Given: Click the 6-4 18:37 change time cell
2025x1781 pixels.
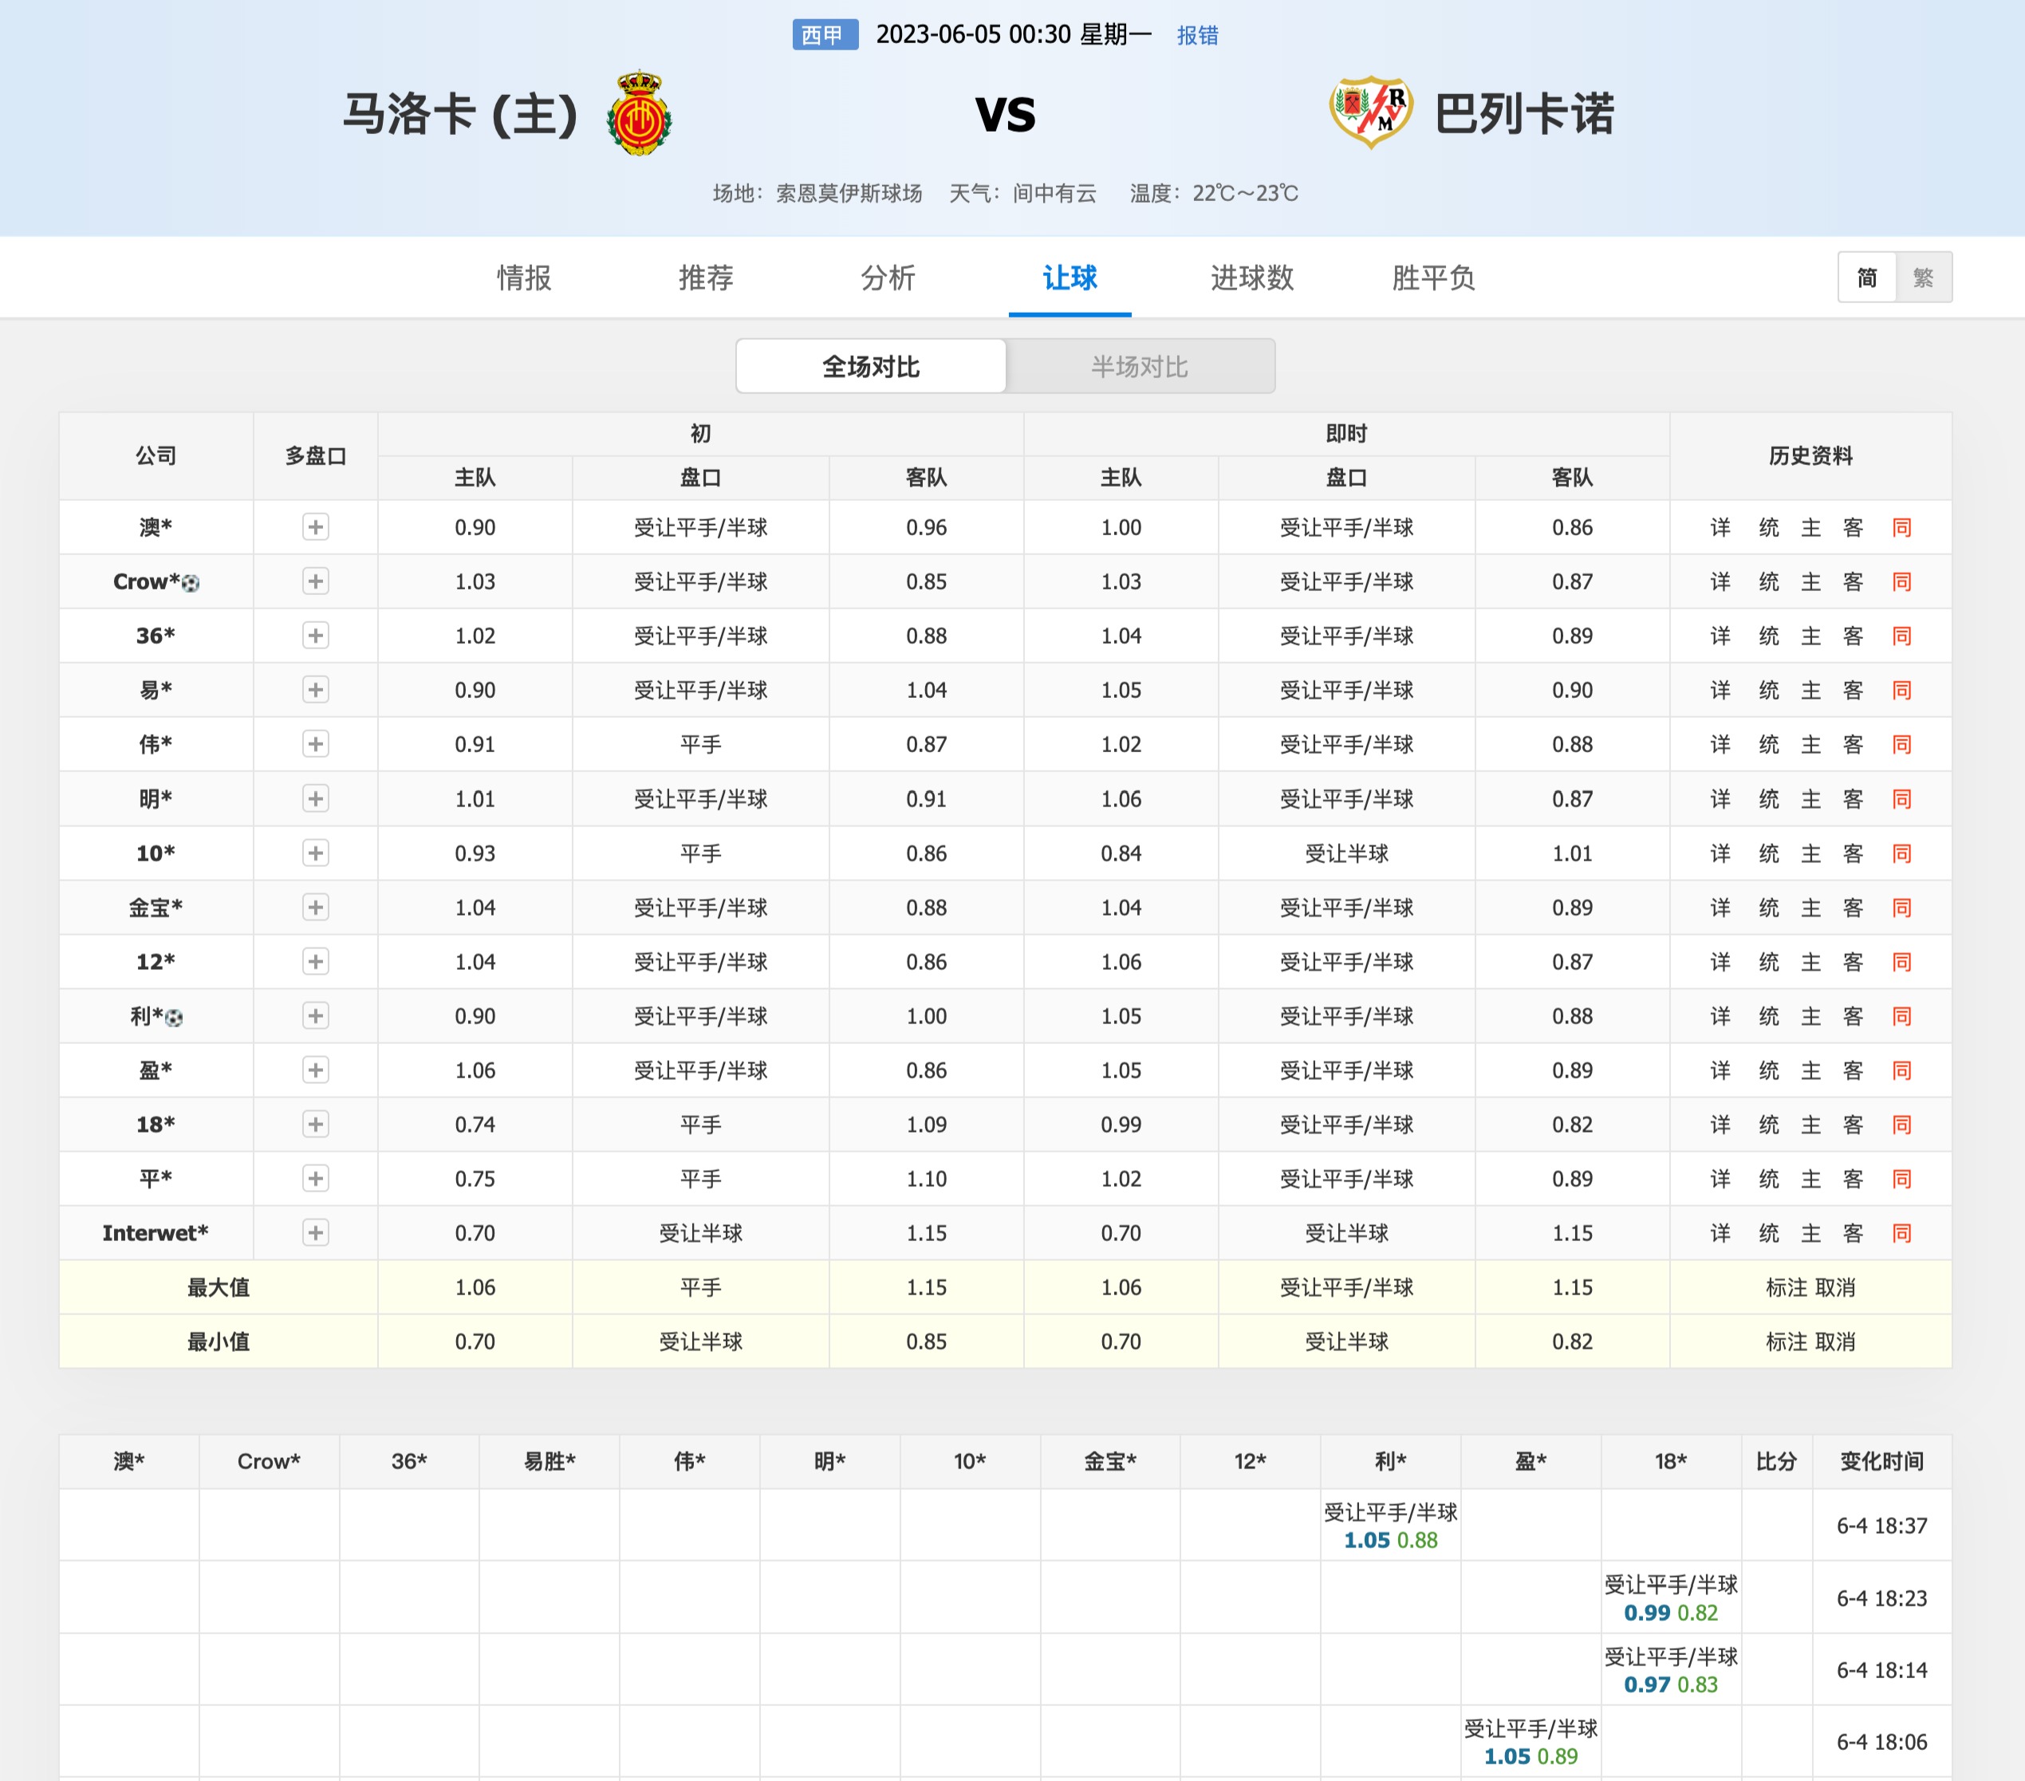Looking at the screenshot, I should click(1881, 1526).
